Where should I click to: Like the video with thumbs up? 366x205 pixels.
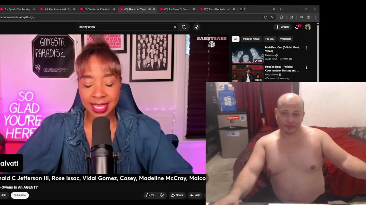tap(150, 195)
